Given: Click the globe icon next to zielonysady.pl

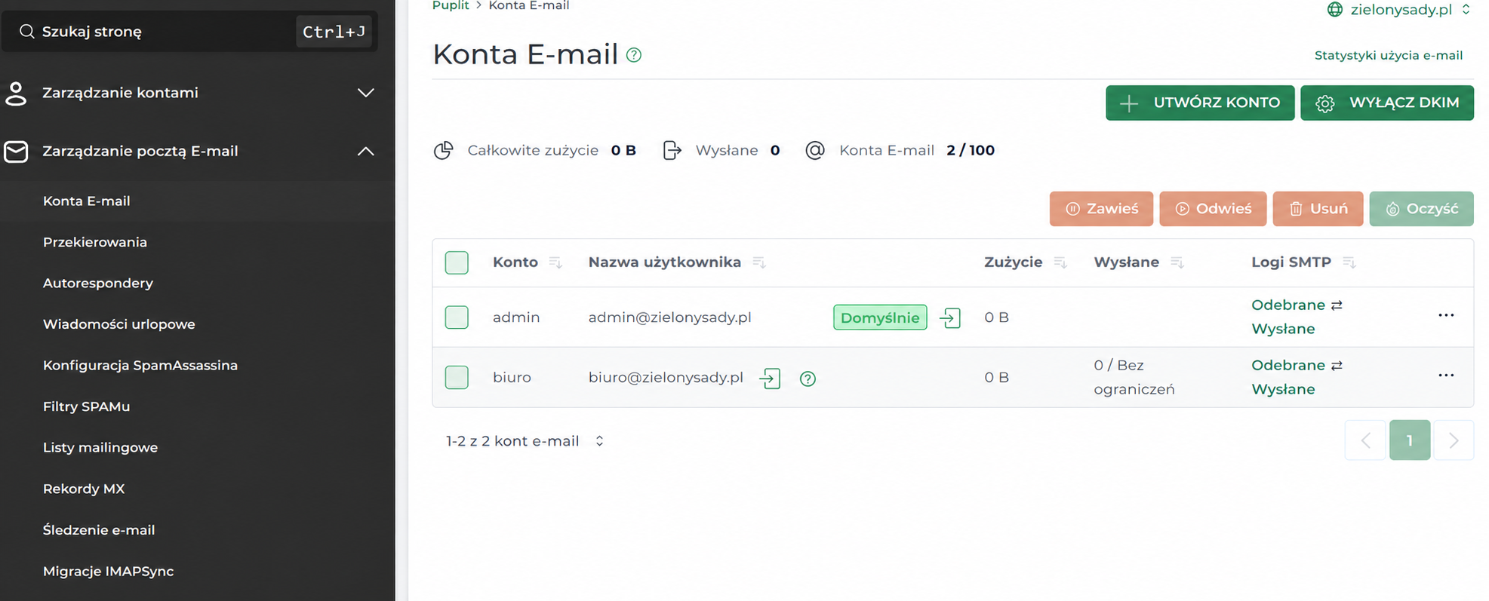Looking at the screenshot, I should tap(1335, 10).
